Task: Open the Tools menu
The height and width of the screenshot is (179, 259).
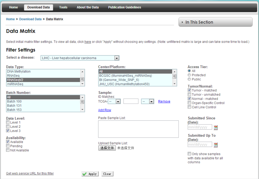Action: (x=63, y=7)
